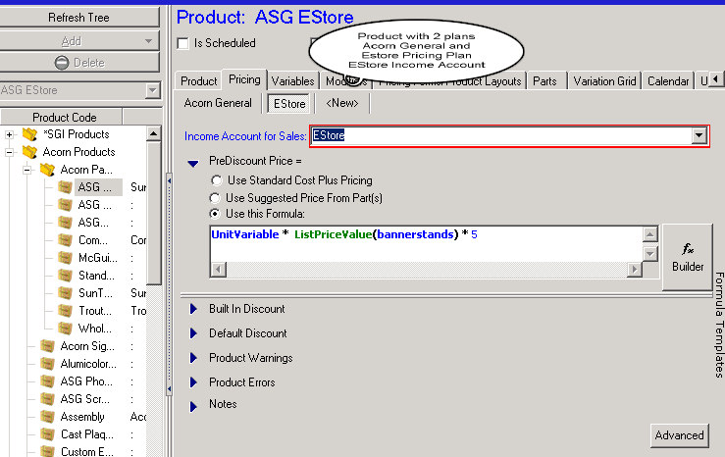725x457 pixels.
Task: Click the Com... product box icon
Action: pyautogui.click(x=65, y=240)
